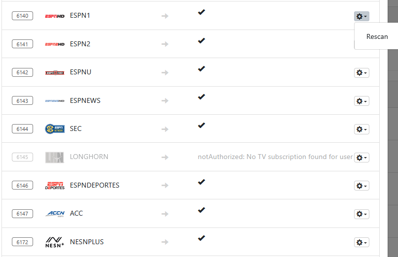Open the gear dropdown for ESPNU
This screenshot has width=398, height=257.
(361, 73)
